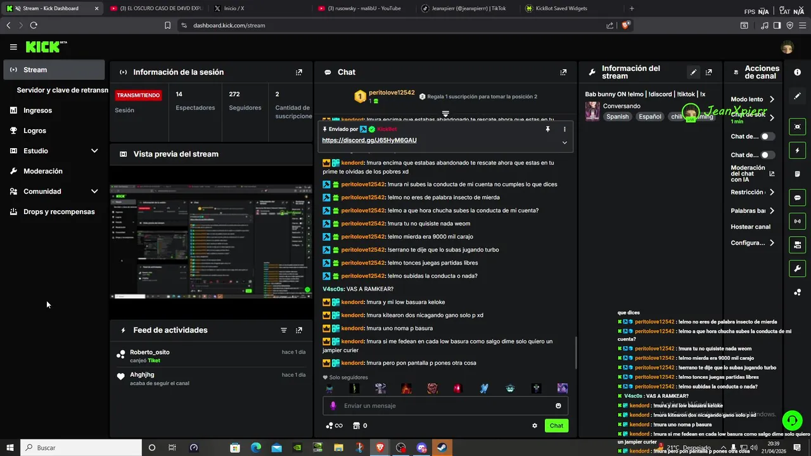Click the screen capture icon in the right sidebar
The height and width of the screenshot is (456, 811).
point(797,127)
